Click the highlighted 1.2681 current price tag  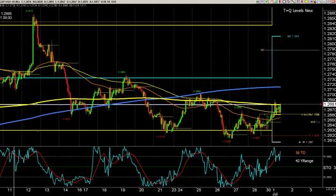tap(330, 104)
